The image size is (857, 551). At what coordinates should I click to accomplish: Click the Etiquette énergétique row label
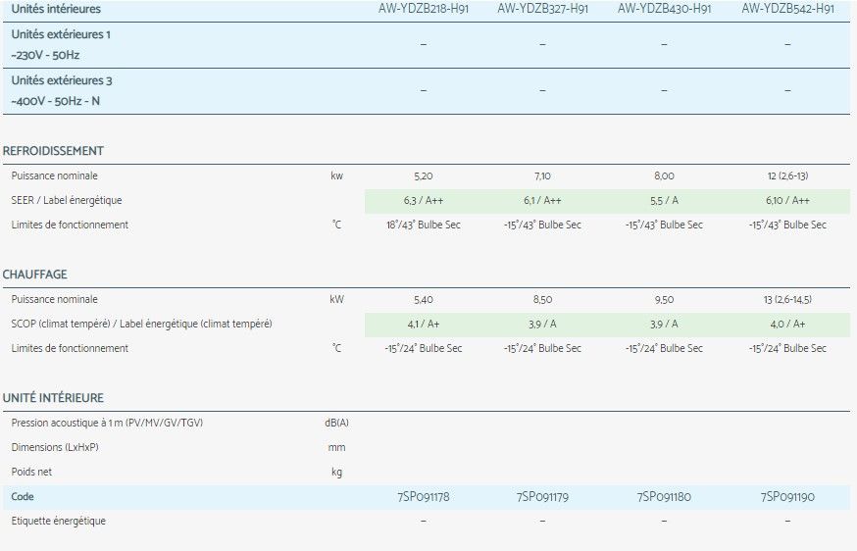tap(58, 521)
